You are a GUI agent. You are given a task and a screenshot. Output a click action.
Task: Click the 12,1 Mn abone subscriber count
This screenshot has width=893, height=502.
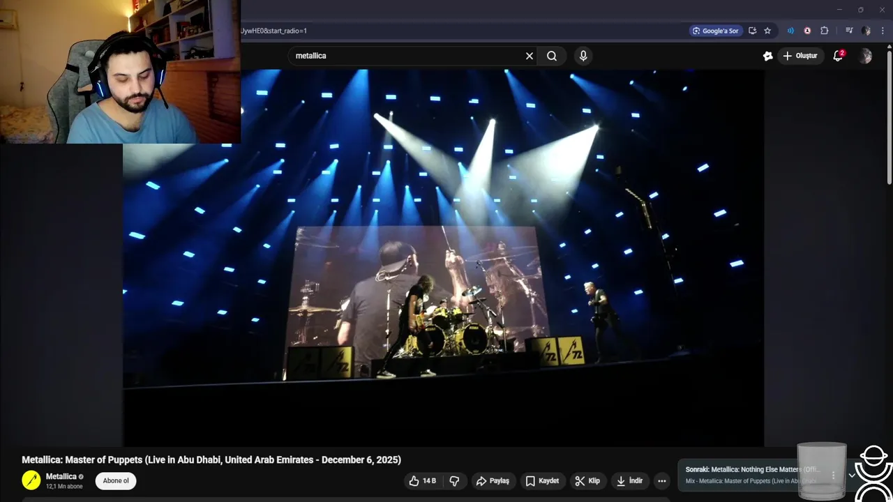point(64,487)
